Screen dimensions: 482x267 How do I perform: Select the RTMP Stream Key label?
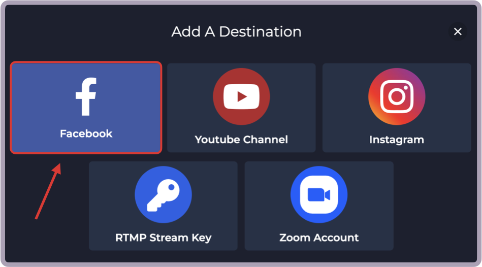point(163,238)
